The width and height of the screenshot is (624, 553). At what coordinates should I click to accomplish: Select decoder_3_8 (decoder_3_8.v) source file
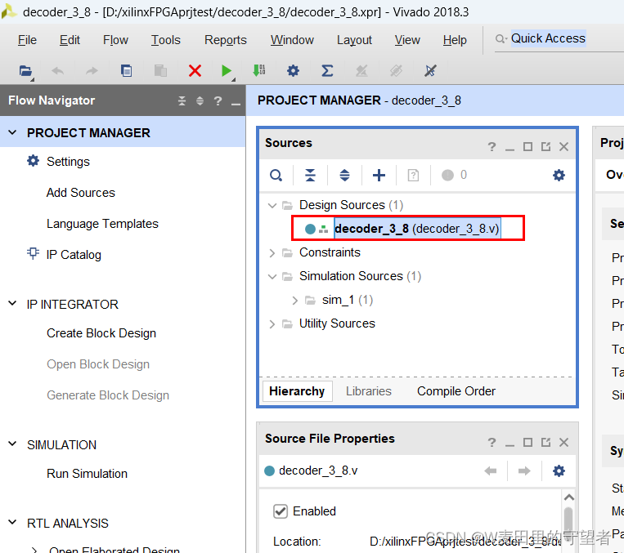[416, 229]
